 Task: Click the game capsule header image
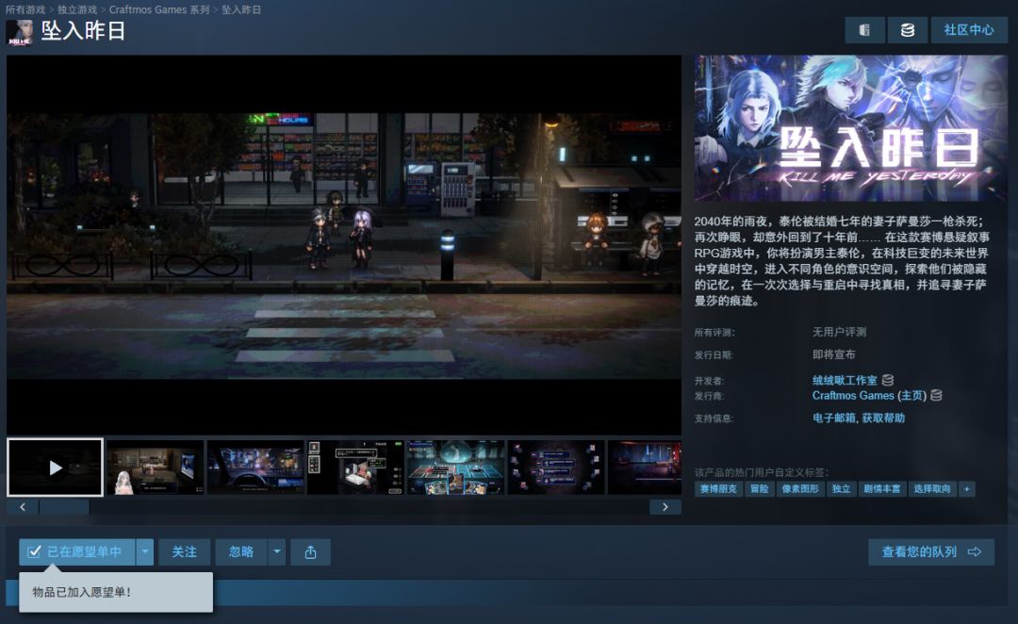click(850, 128)
